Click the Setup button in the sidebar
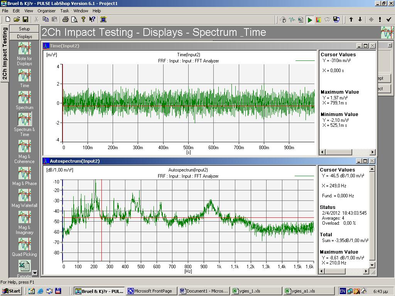 pyautogui.click(x=24, y=29)
